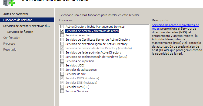The width and height of the screenshot is (203, 106).
Task: Check the Terminal Services box
Action: pos(62,91)
